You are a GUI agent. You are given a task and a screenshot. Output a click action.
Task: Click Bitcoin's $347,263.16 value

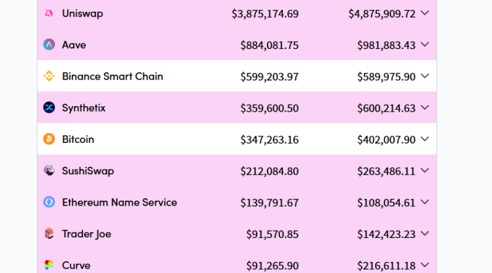pyautogui.click(x=269, y=140)
